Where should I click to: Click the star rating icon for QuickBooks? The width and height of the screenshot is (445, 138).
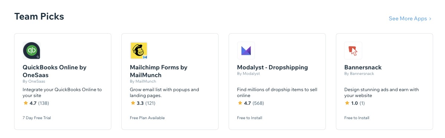26,103
